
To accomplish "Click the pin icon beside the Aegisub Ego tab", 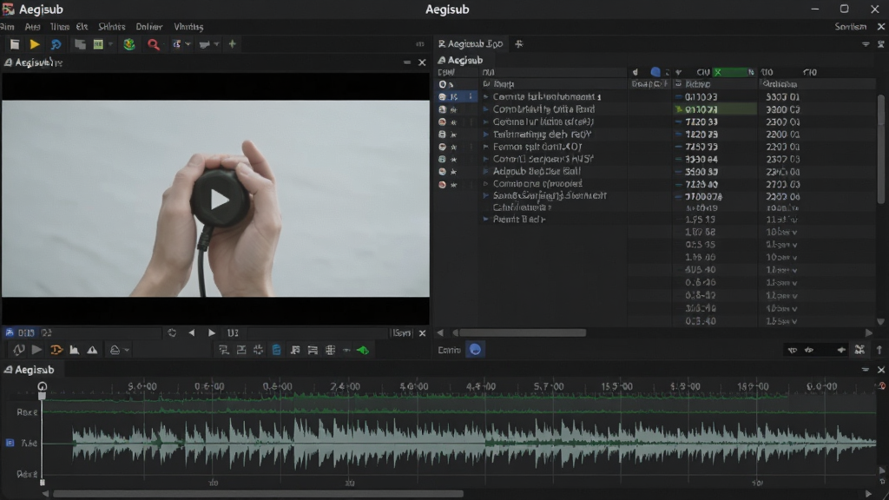I will [x=519, y=43].
